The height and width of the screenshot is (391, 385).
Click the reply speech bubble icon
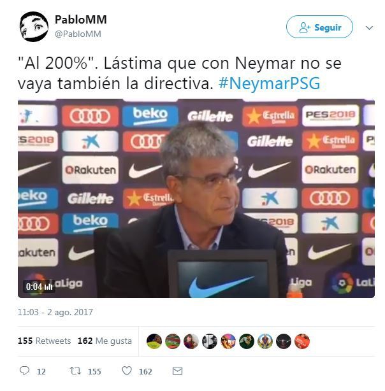(24, 371)
